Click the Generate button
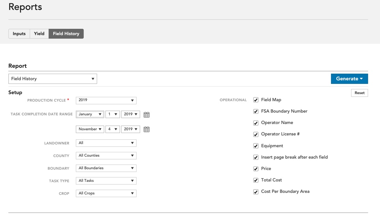Image resolution: width=380 pixels, height=224 pixels. pyautogui.click(x=349, y=79)
